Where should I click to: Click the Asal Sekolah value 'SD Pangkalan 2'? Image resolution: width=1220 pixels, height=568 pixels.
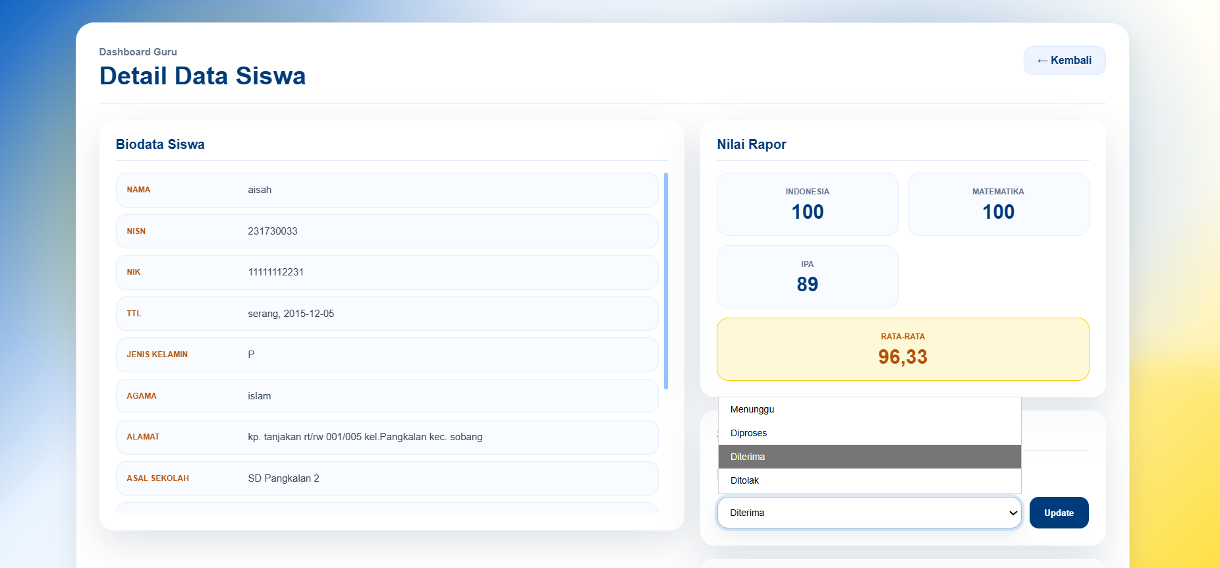[x=283, y=478]
